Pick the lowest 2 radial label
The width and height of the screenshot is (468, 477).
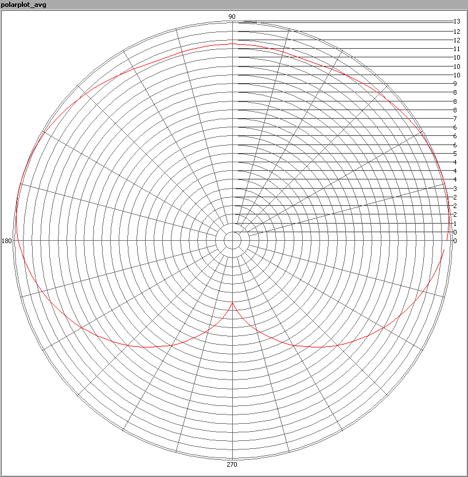tap(455, 214)
